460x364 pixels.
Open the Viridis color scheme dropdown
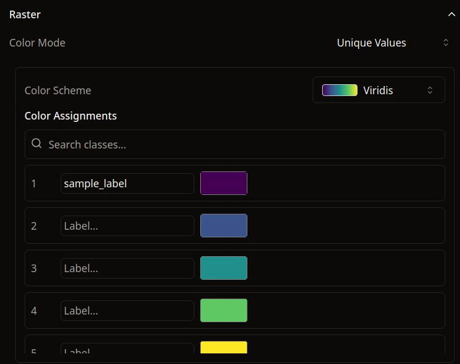(379, 90)
